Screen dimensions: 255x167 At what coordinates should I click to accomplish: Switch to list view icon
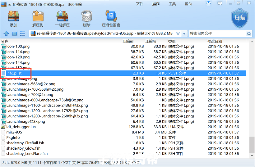(x=23, y=34)
